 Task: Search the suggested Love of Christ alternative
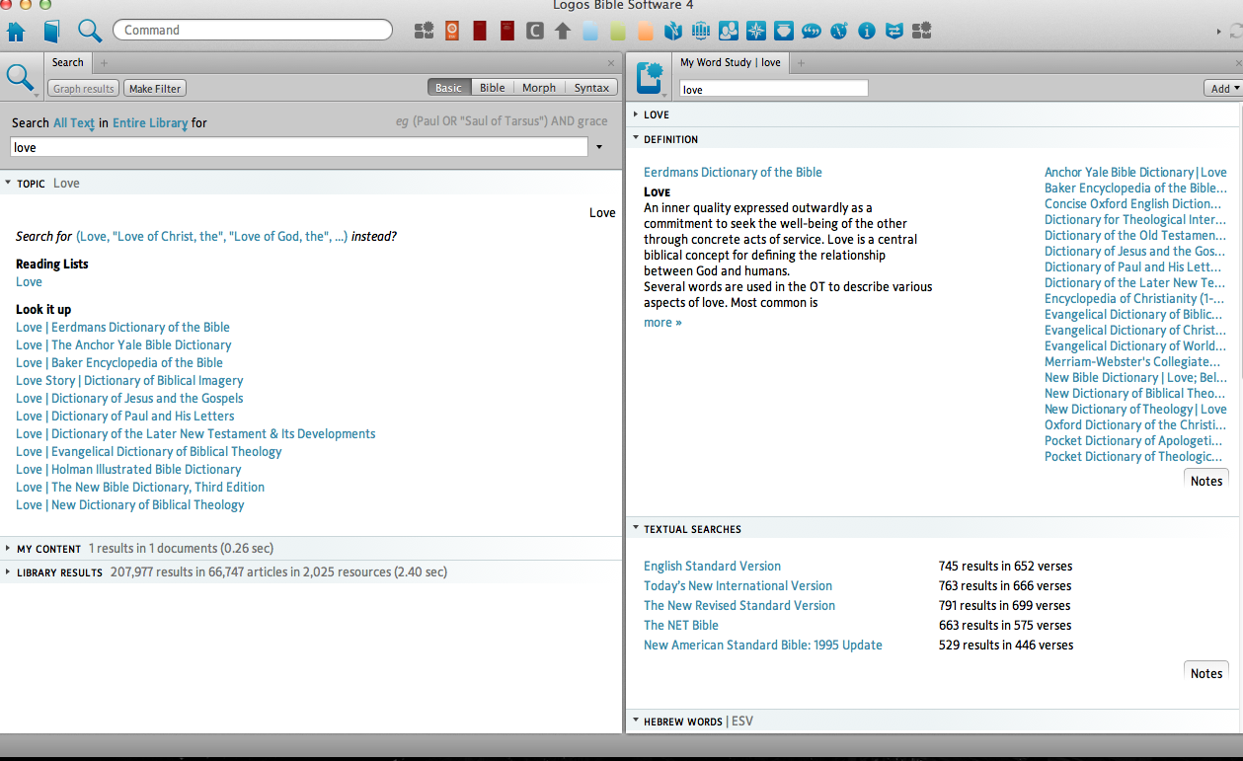(212, 237)
